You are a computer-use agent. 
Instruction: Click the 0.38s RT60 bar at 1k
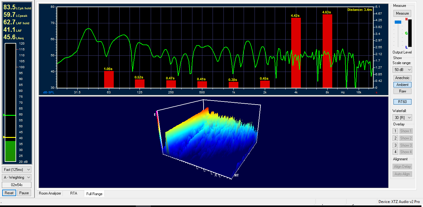click(233, 85)
